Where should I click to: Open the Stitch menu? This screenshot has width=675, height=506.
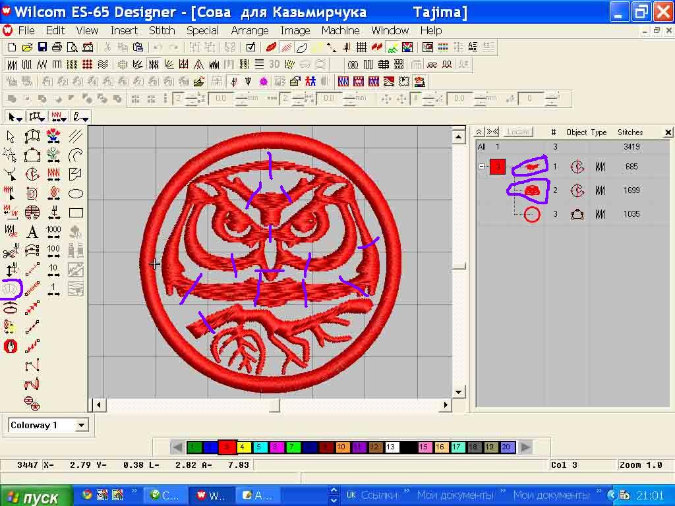[x=161, y=30]
